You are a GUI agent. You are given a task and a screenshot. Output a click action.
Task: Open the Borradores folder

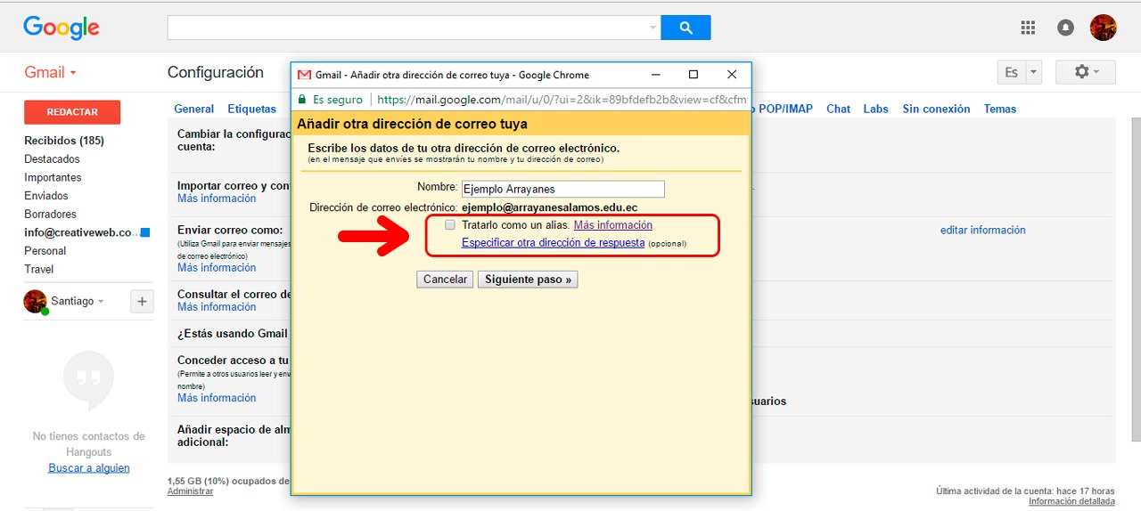click(x=50, y=214)
